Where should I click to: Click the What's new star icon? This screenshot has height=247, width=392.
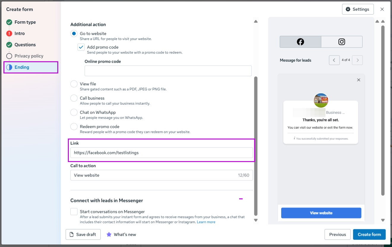(109, 235)
